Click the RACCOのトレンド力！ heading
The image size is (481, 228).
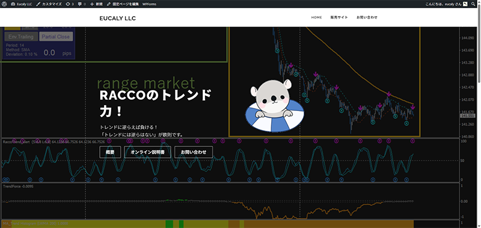tap(156, 103)
